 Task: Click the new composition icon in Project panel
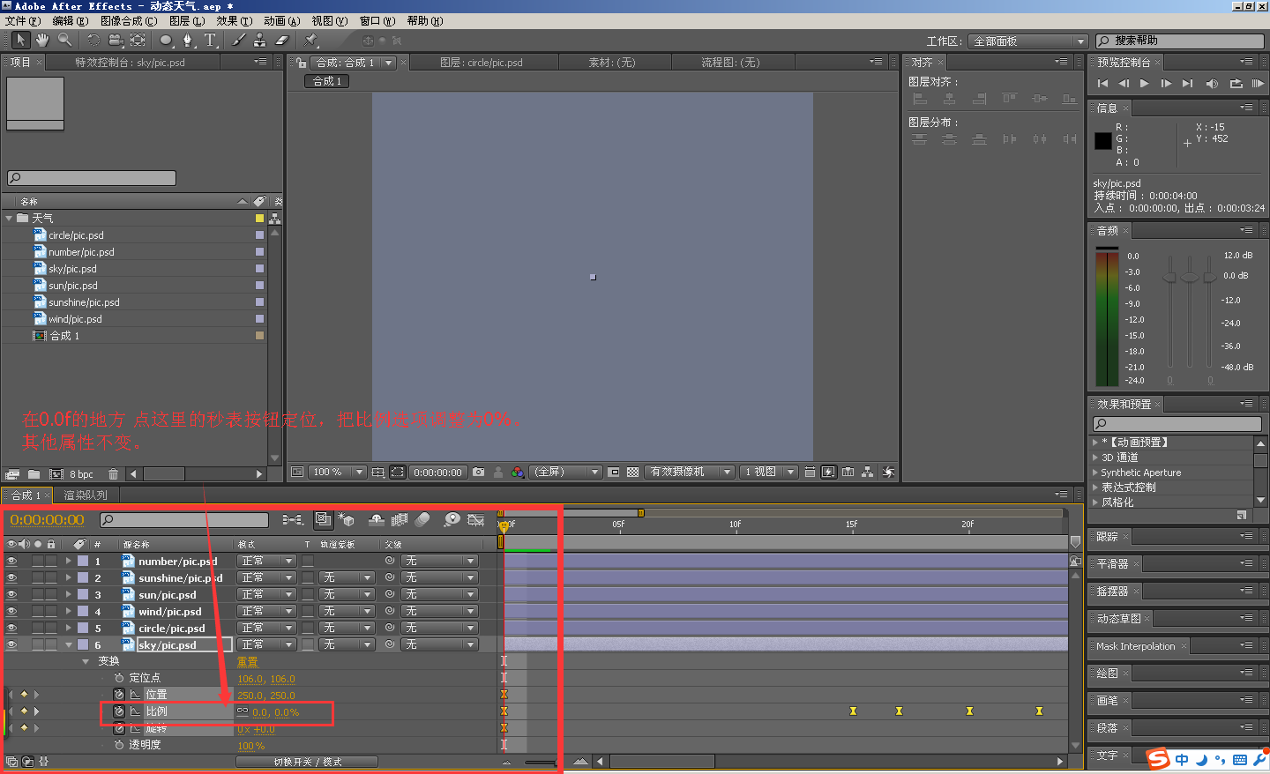point(56,474)
